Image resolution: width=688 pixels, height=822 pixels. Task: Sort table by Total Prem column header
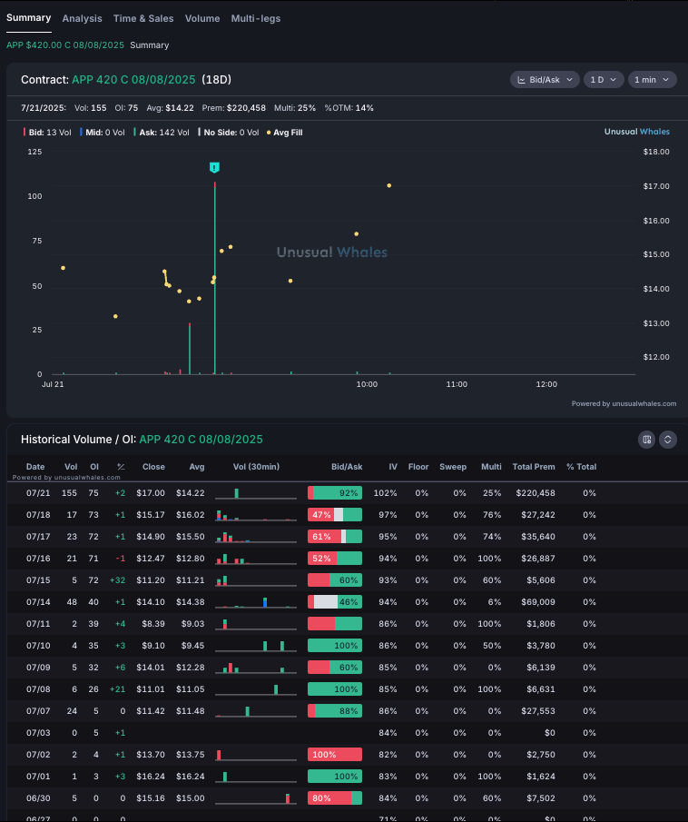[x=534, y=467]
